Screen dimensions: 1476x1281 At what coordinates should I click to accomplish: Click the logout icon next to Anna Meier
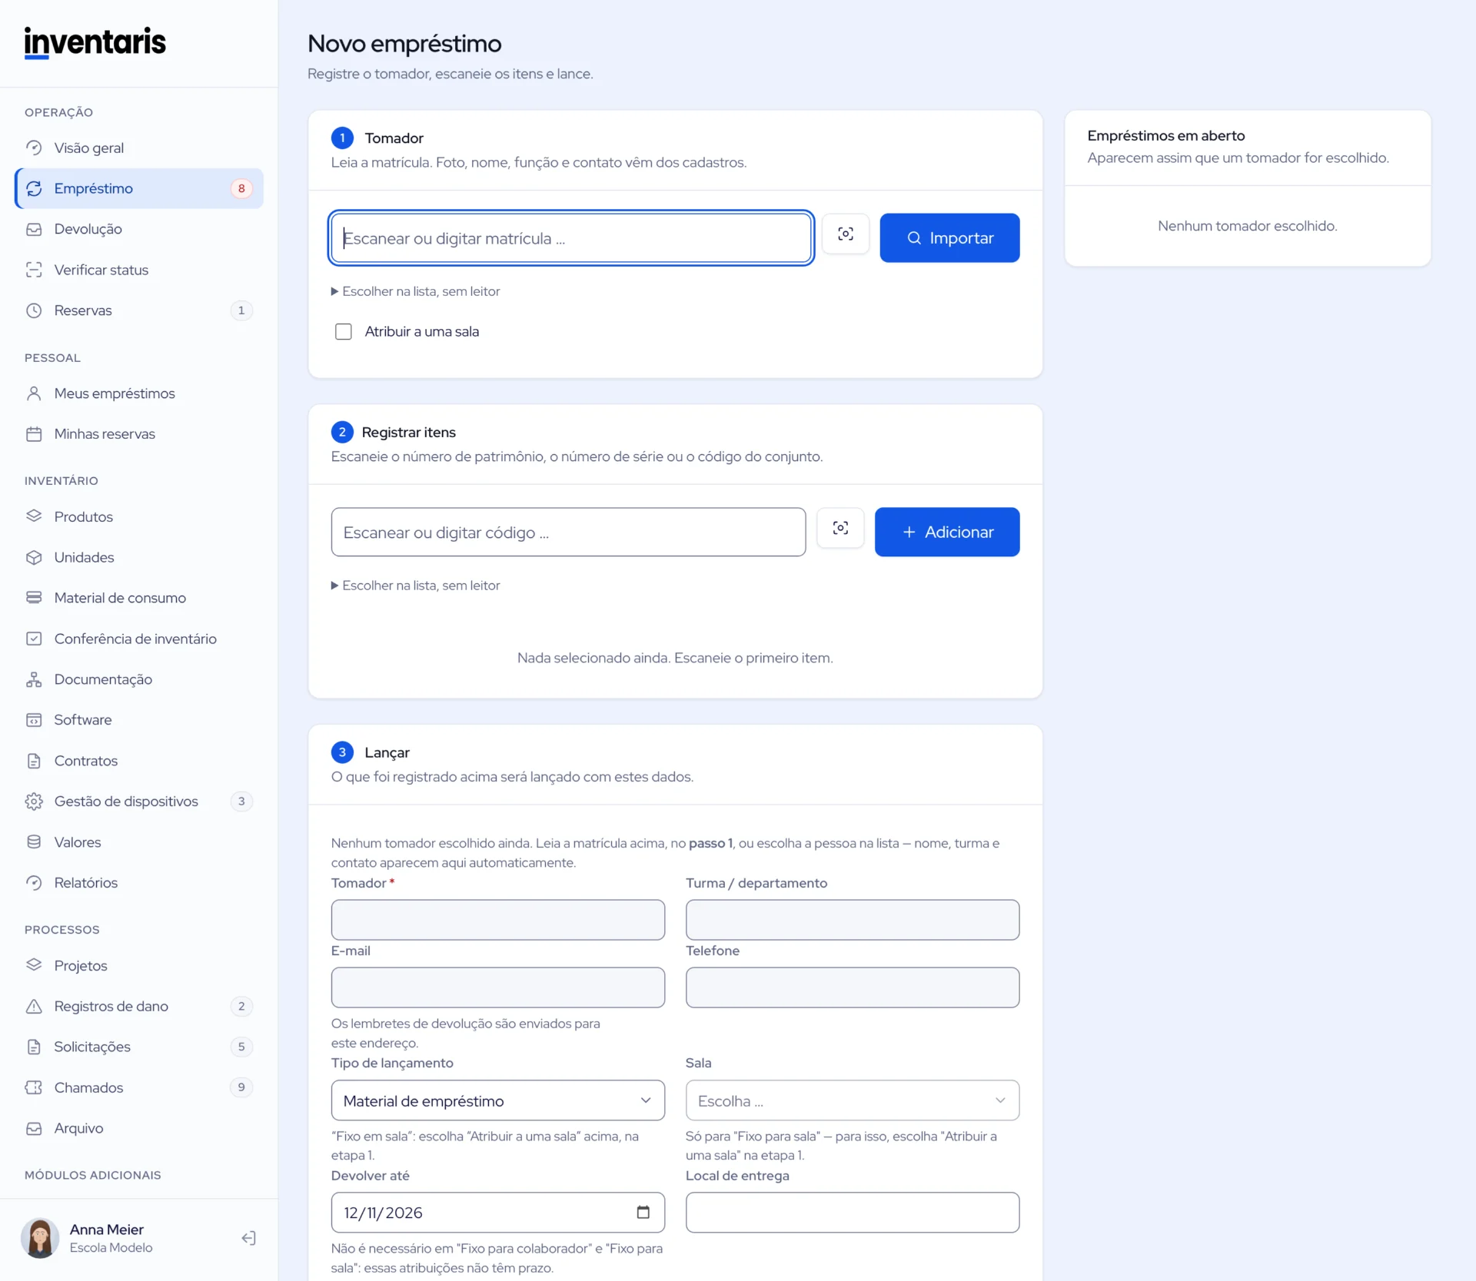click(x=248, y=1238)
